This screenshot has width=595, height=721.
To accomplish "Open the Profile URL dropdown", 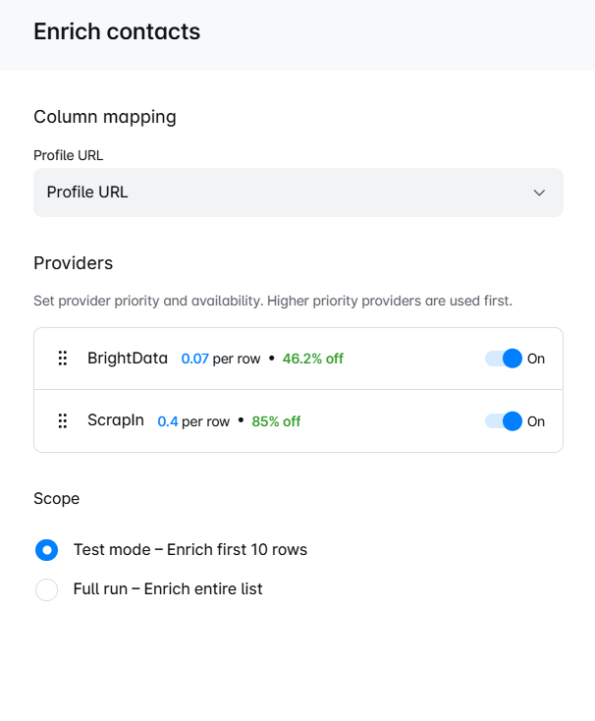I will point(298,193).
